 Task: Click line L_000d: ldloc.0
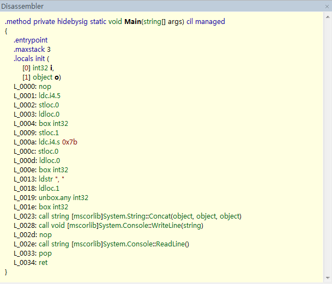tap(37, 161)
